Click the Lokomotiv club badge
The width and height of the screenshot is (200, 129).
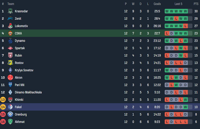coord(10,26)
